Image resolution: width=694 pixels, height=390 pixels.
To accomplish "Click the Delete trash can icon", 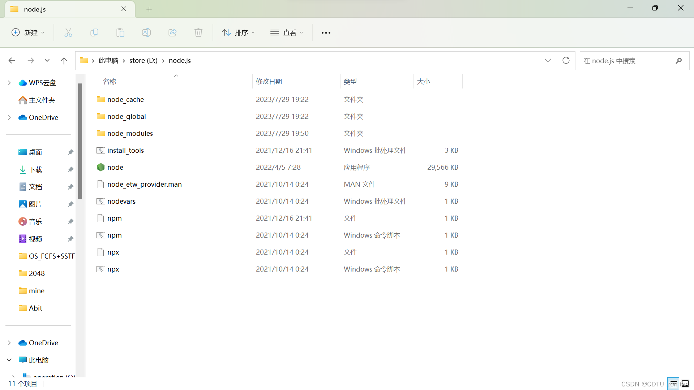I will pos(198,32).
